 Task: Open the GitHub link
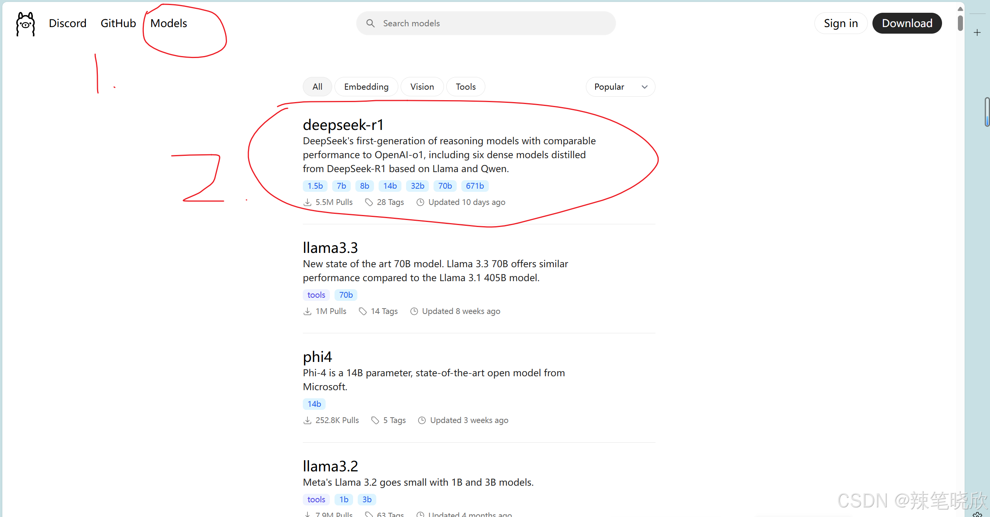118,23
